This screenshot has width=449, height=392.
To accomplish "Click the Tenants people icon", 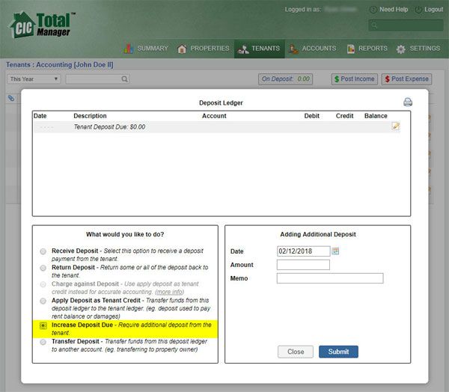I will click(x=243, y=49).
